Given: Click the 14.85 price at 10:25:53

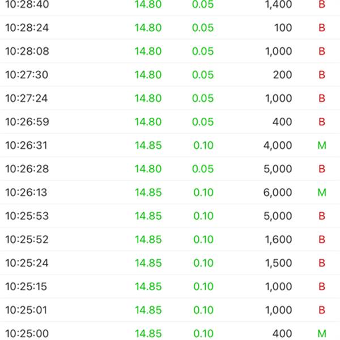Looking at the screenshot, I should coord(148,216).
